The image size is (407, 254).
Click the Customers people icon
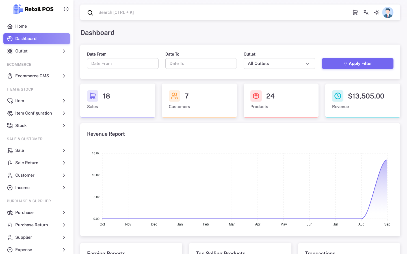(x=174, y=96)
